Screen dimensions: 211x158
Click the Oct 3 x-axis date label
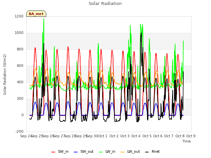coord(125,136)
